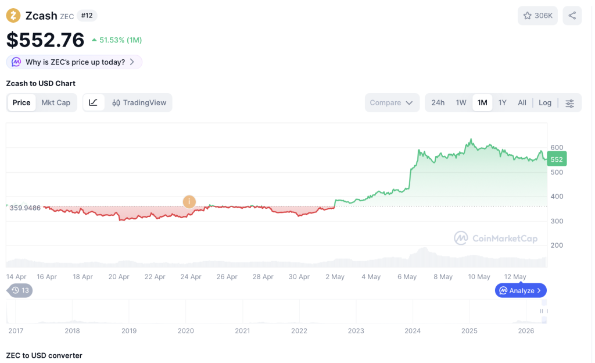The image size is (595, 363).
Task: Click the 'ZEC to USD converter' heading
Action: 44,355
